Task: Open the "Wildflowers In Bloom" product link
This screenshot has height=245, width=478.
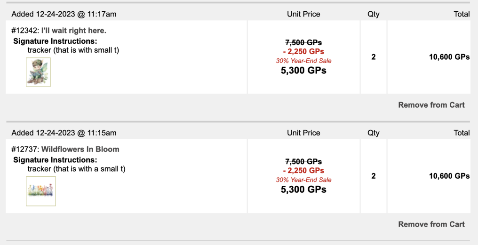Action: coord(80,150)
